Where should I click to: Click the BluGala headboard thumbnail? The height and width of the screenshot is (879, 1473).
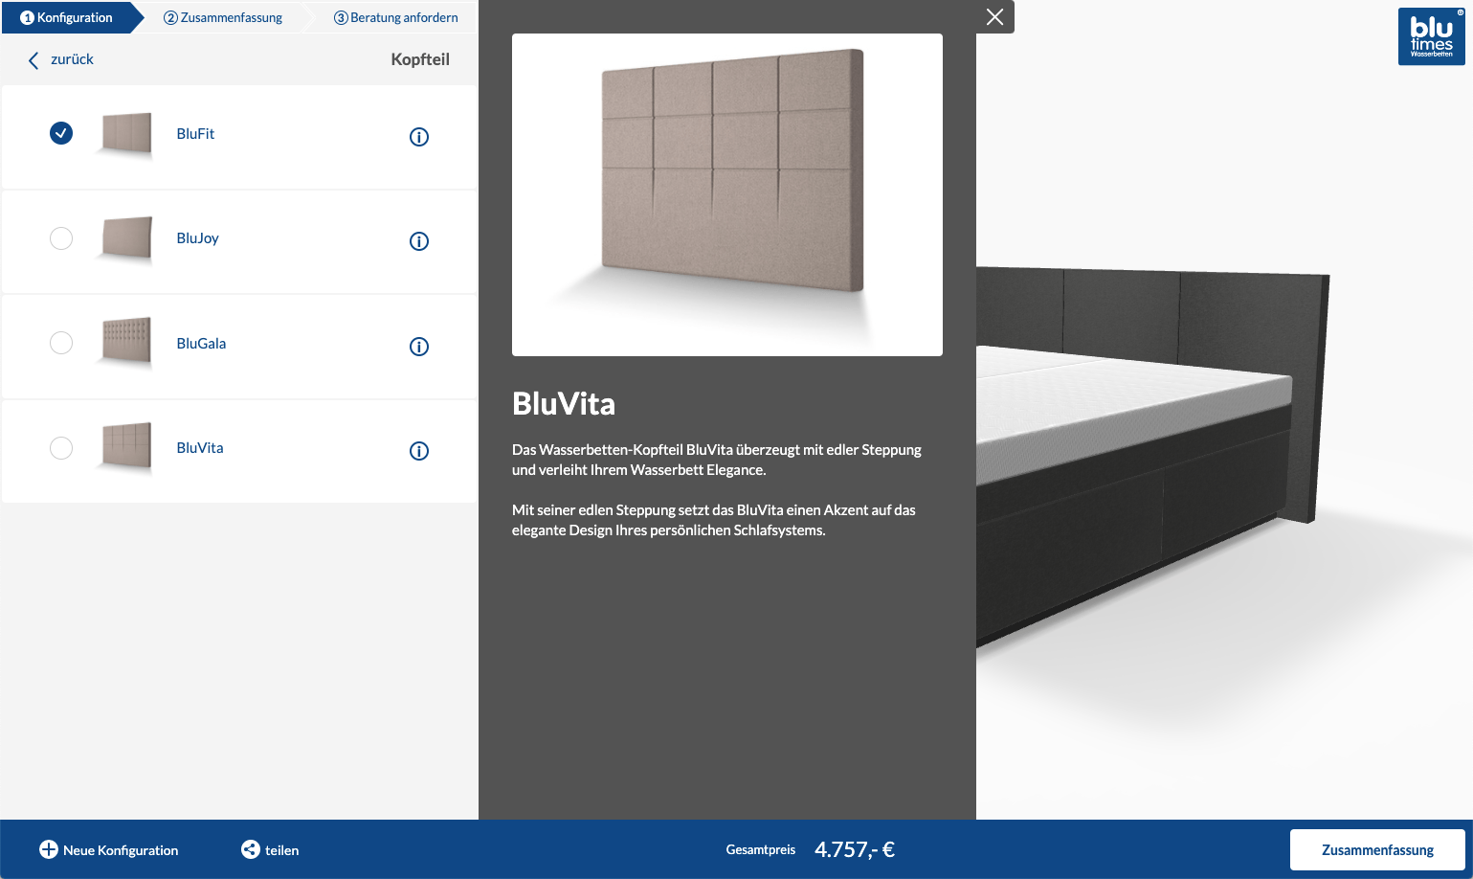[x=126, y=343]
